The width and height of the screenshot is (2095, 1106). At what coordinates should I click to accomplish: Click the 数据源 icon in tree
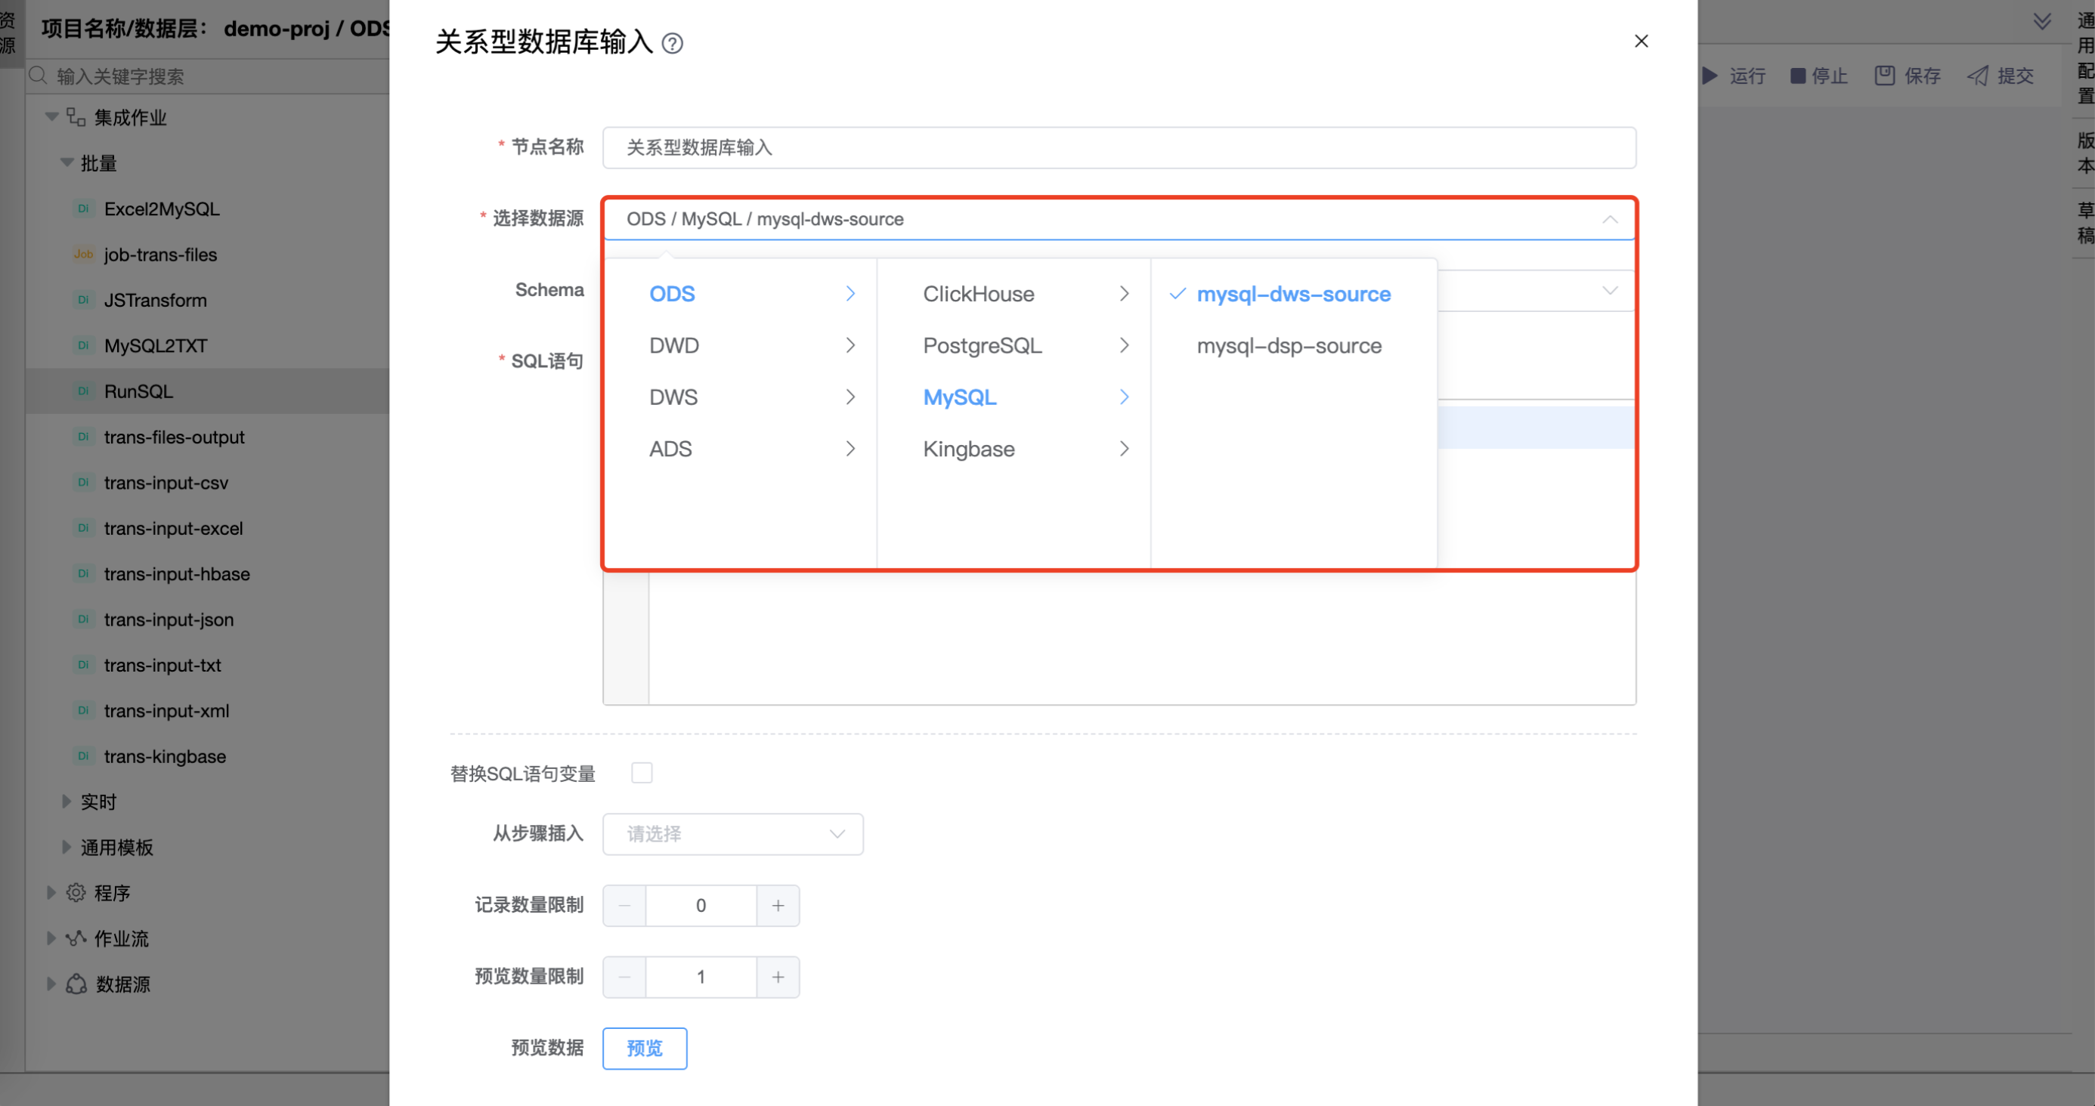(x=76, y=984)
